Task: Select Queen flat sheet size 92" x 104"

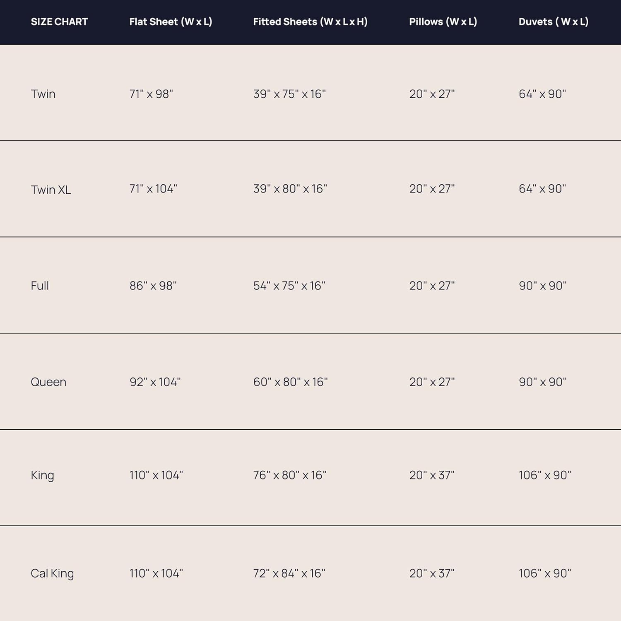Action: [x=155, y=382]
